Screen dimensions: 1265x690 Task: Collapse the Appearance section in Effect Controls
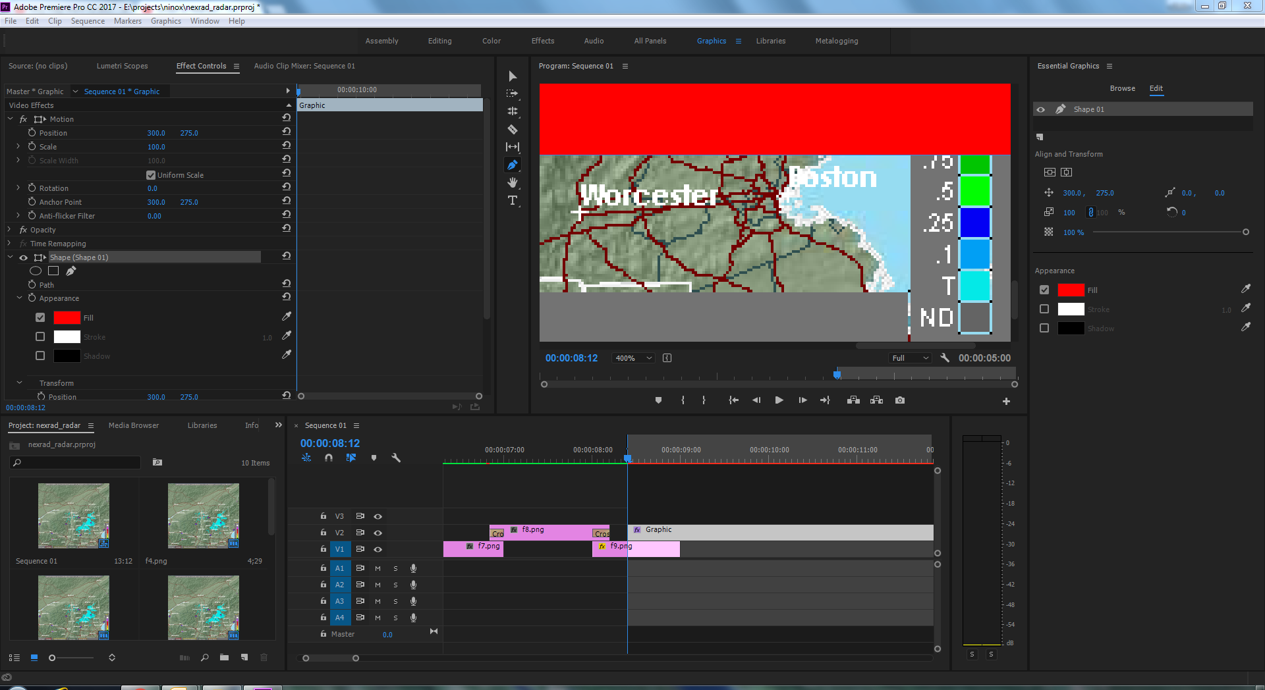(x=18, y=298)
